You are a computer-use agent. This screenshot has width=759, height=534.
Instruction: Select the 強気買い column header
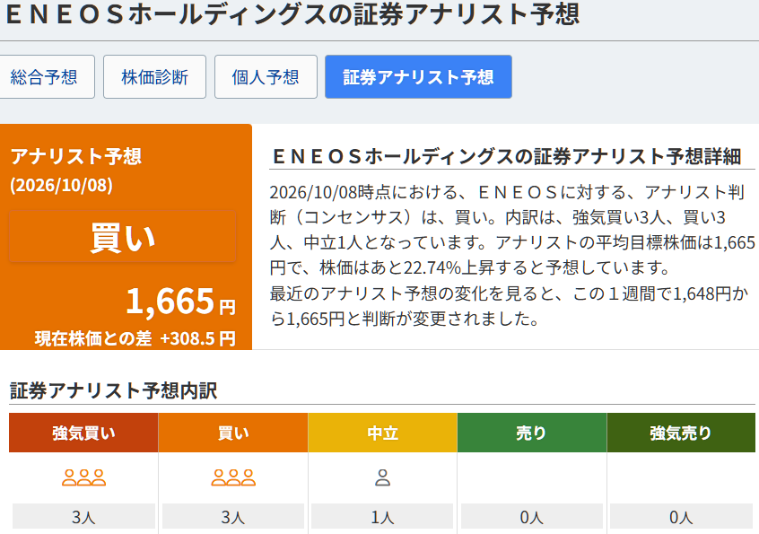(83, 433)
